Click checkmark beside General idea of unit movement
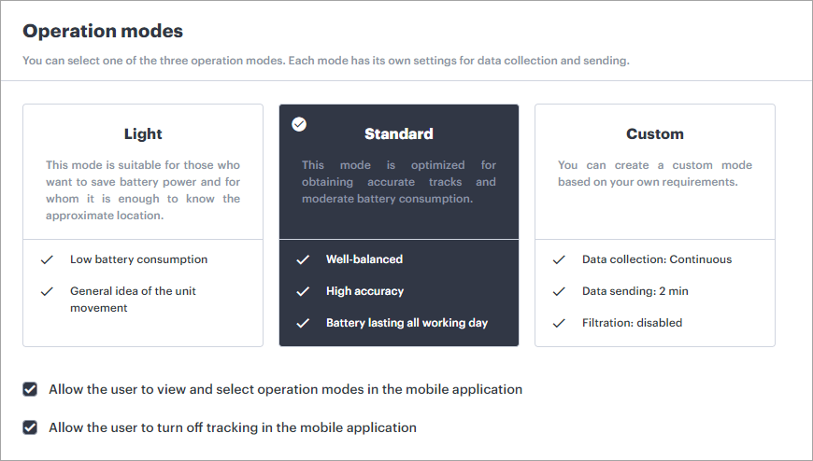Image resolution: width=813 pixels, height=461 pixels. (48, 291)
